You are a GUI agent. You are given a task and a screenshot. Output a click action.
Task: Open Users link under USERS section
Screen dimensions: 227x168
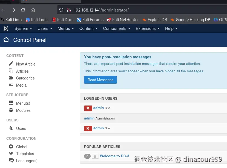(x=21, y=129)
